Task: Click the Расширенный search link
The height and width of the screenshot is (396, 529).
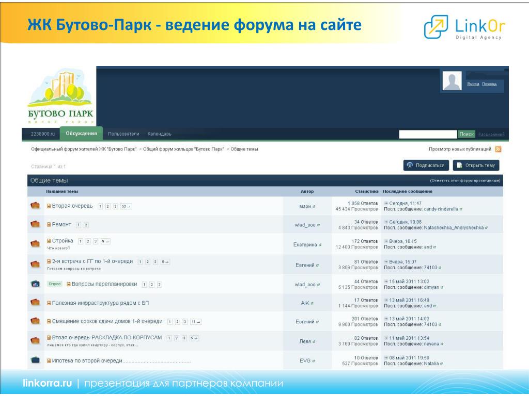Action: point(491,135)
